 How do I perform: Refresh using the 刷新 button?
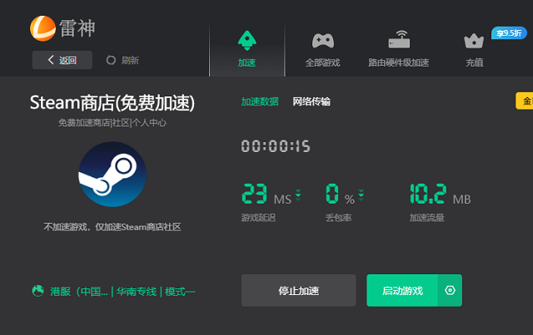pyautogui.click(x=122, y=61)
